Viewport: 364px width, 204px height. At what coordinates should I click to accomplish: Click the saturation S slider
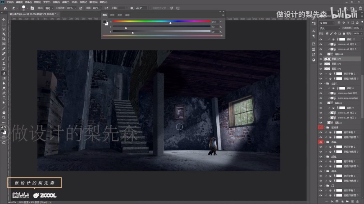(161, 26)
